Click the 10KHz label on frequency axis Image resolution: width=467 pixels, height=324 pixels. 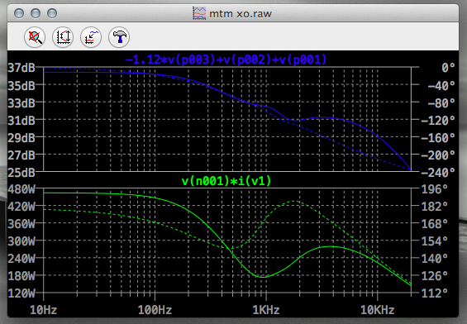pyautogui.click(x=378, y=310)
